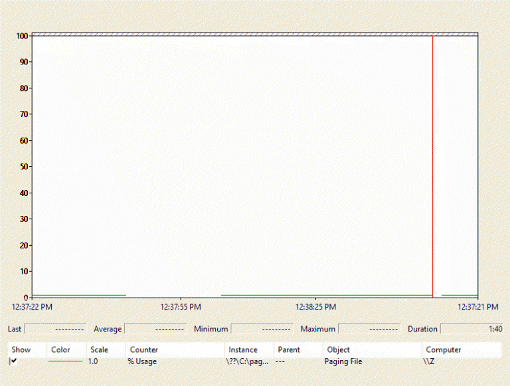The width and height of the screenshot is (510, 386).
Task: Click the Color column header
Action: pos(60,349)
